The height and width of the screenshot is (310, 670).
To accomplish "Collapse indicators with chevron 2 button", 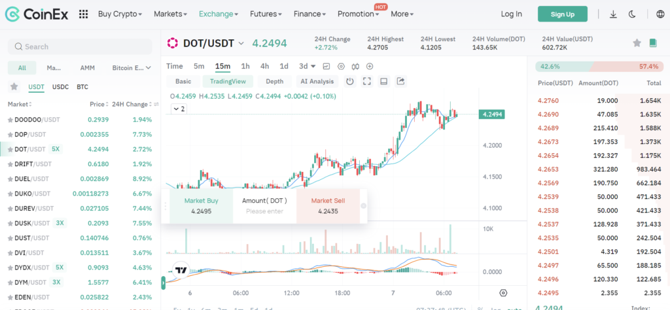I will [x=179, y=109].
